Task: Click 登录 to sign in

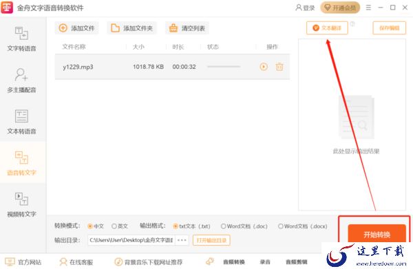Action: (305, 8)
